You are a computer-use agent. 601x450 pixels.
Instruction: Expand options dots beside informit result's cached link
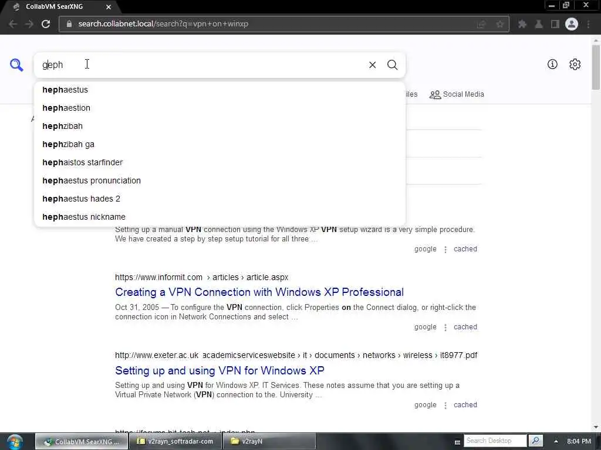point(445,328)
